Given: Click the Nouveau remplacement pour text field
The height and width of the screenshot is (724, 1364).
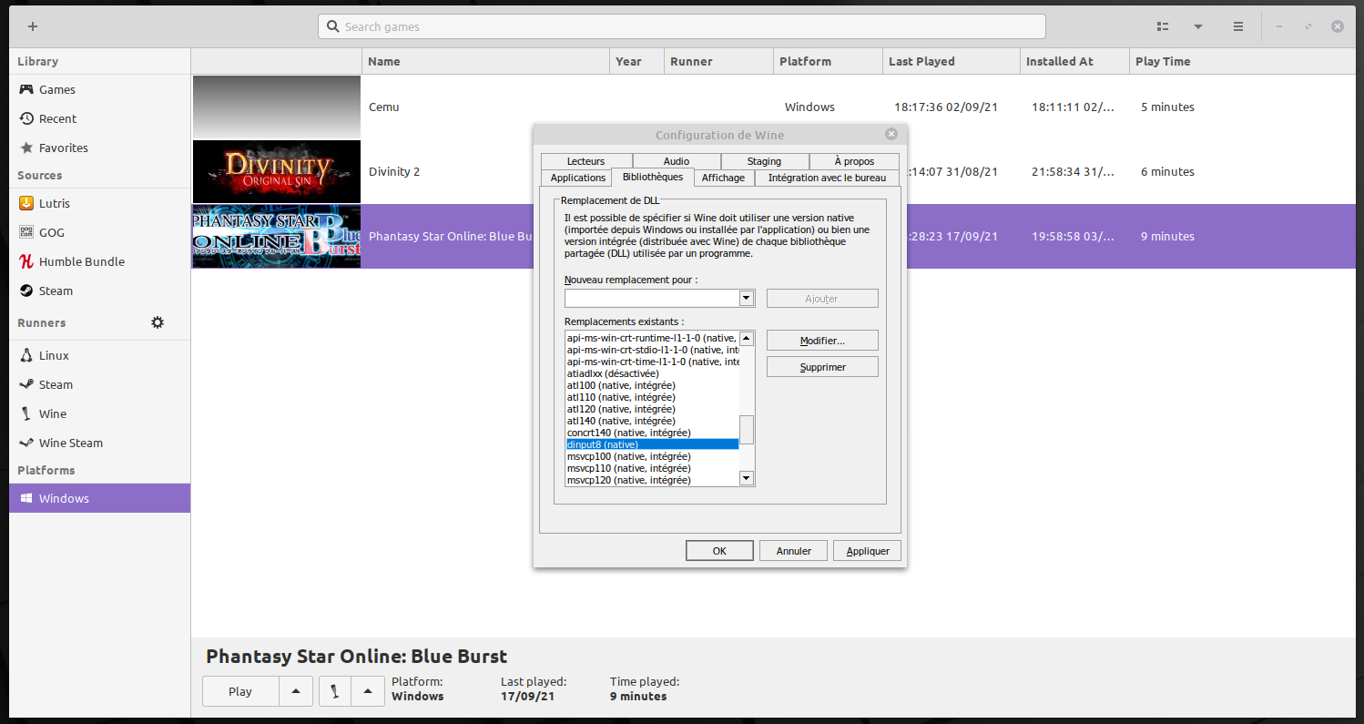Looking at the screenshot, I should coord(652,298).
